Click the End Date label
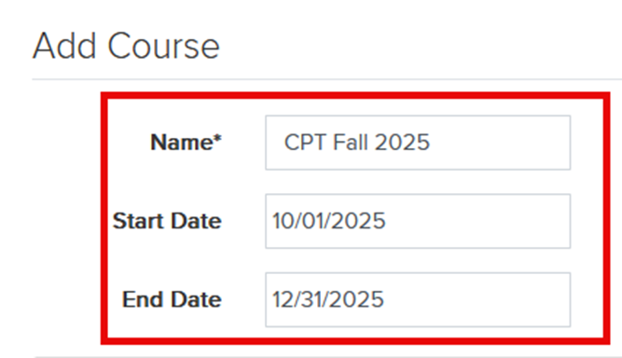 point(172,299)
